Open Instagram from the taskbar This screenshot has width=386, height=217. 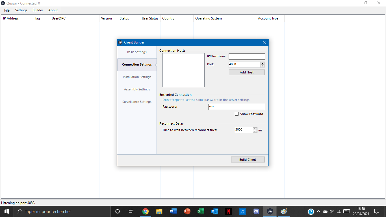[x=242, y=211]
